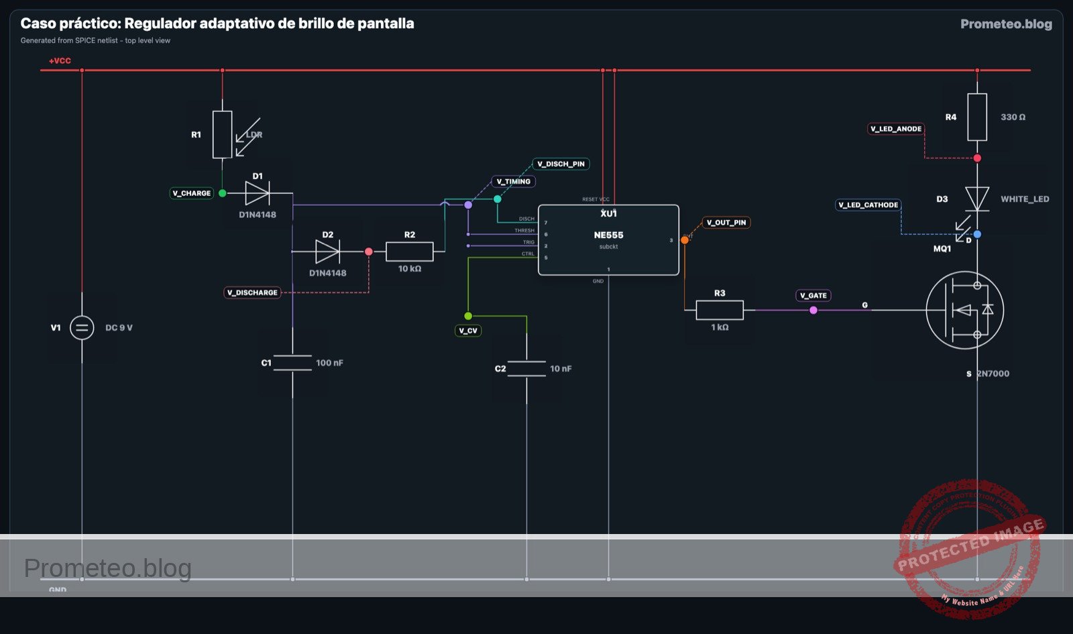The image size is (1073, 634).
Task: Click the TRIG pin label
Action: pyautogui.click(x=528, y=242)
